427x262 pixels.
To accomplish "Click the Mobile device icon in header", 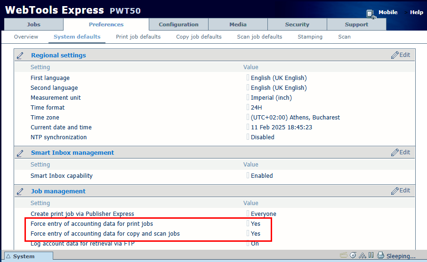I will point(371,14).
